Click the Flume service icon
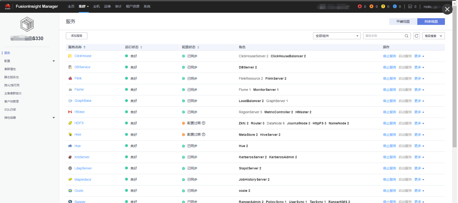The height and width of the screenshot is (203, 458). [x=70, y=90]
